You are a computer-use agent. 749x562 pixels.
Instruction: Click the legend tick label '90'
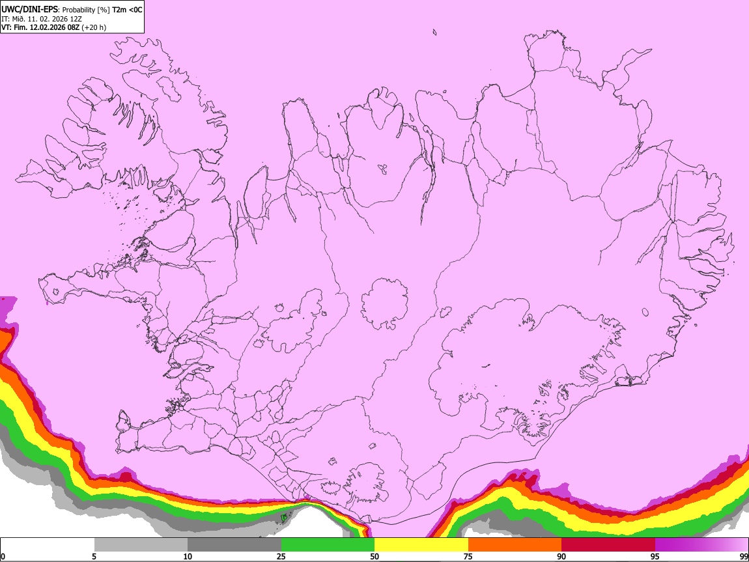tap(561, 557)
